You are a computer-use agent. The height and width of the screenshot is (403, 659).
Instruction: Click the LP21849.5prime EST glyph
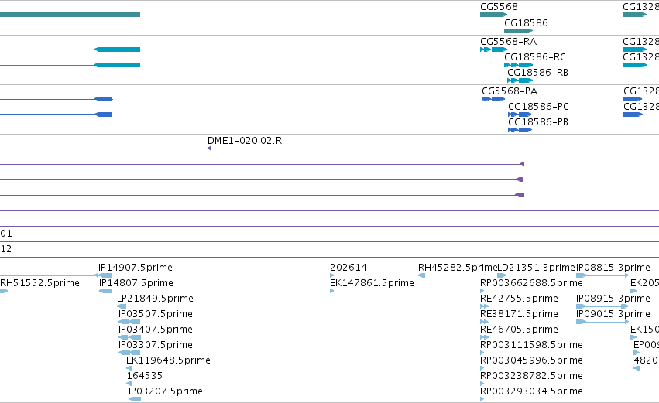[122, 306]
